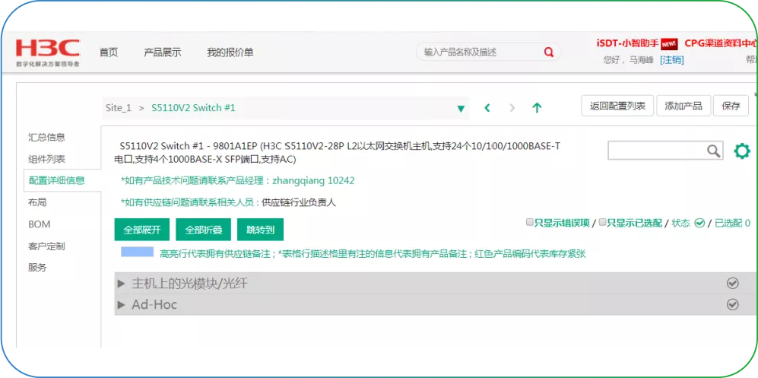758x378 pixels.
Task: Select the 布局 sidebar tab
Action: (x=37, y=202)
